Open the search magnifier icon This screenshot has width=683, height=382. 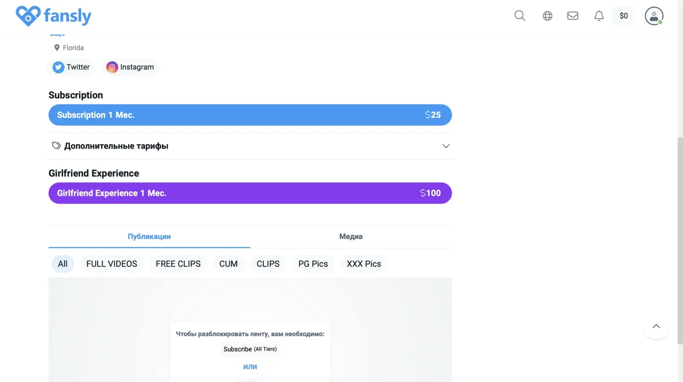(520, 16)
